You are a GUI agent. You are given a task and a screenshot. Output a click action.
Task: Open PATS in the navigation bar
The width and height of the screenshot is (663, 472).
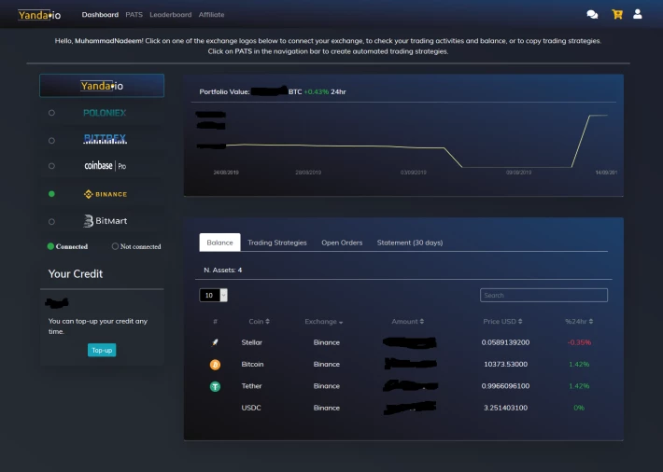pos(134,14)
